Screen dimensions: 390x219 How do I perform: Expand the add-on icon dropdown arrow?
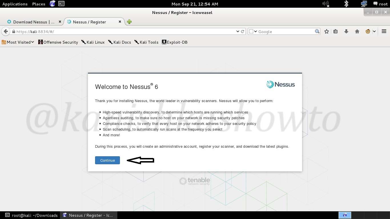[x=374, y=31]
